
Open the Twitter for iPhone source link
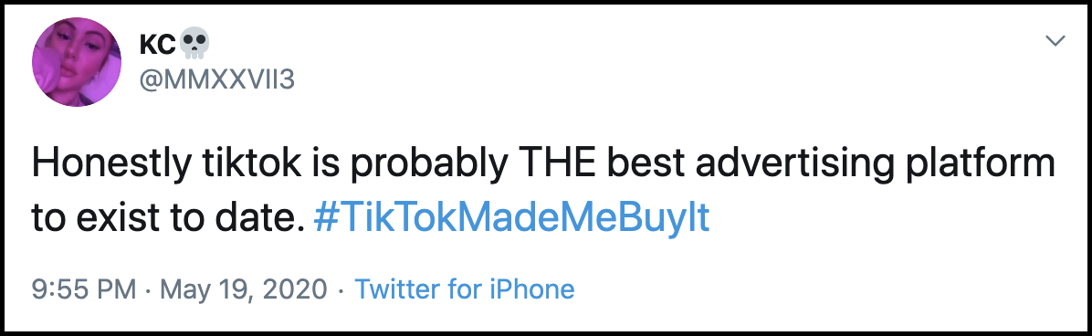click(x=465, y=289)
